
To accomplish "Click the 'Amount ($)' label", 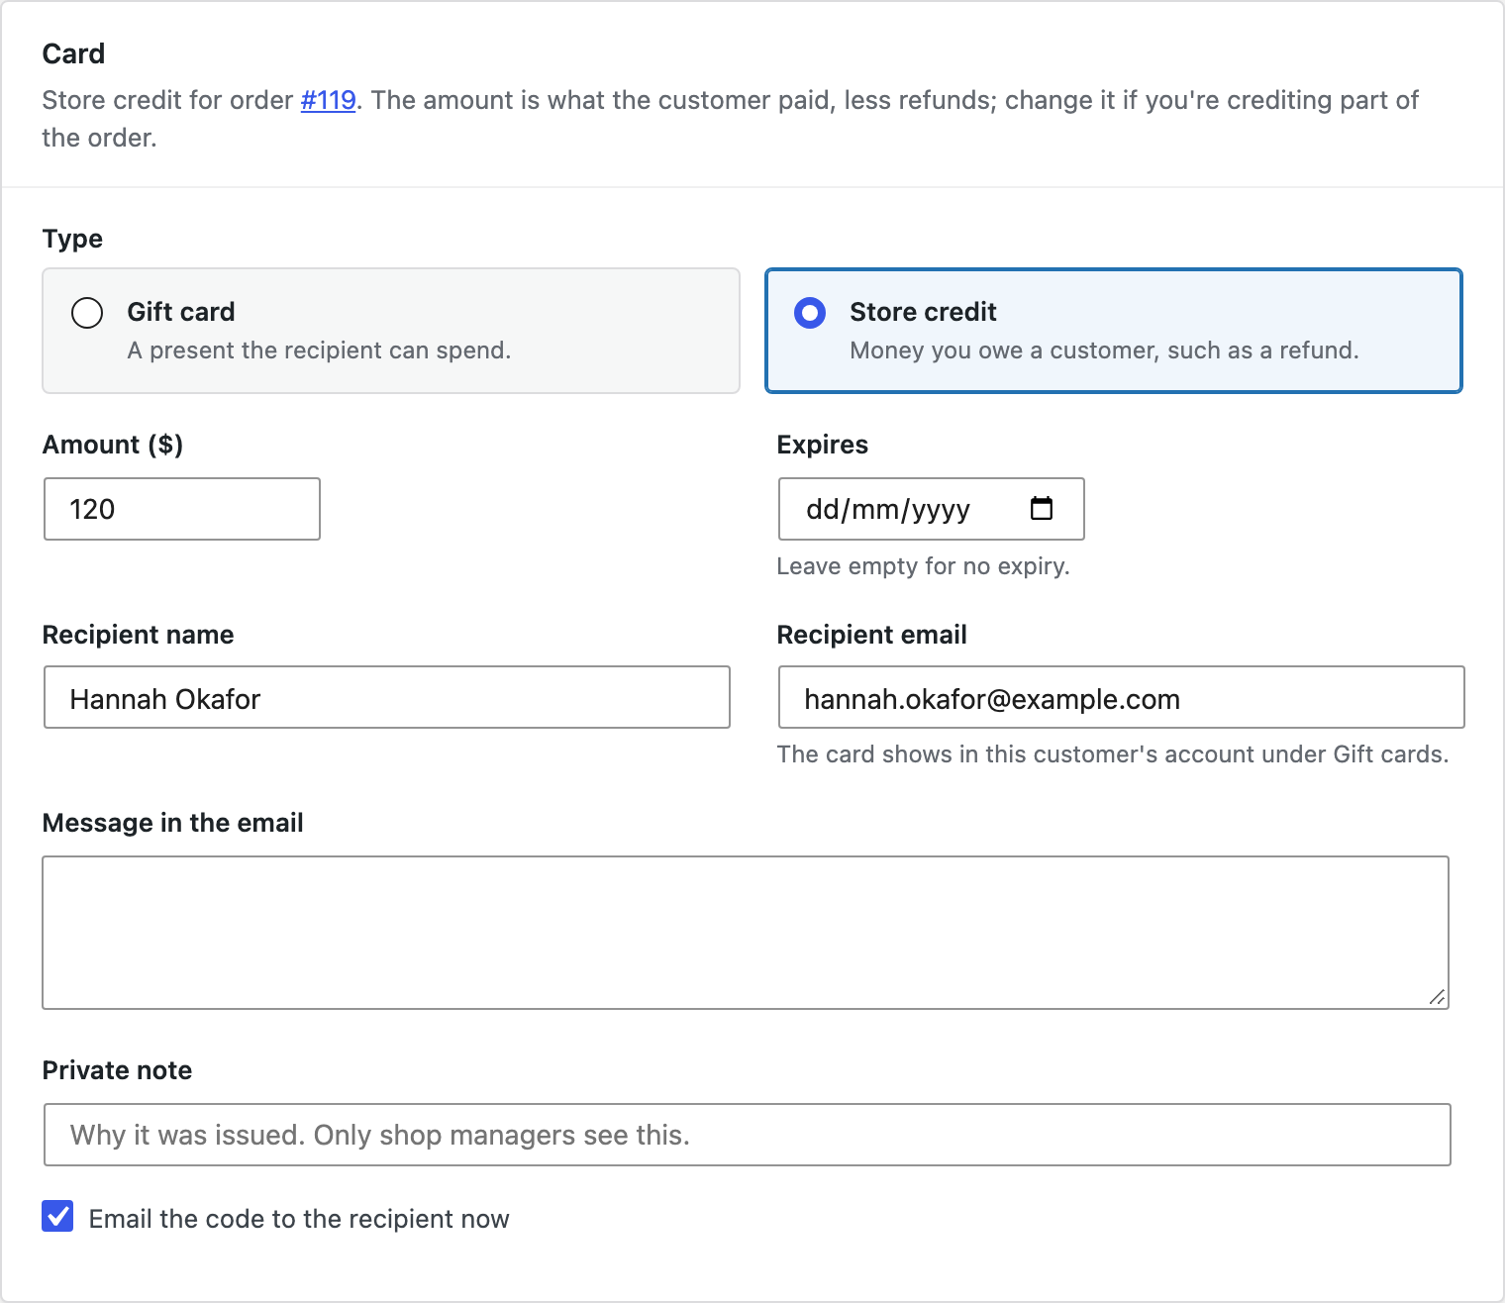I will coord(113,445).
